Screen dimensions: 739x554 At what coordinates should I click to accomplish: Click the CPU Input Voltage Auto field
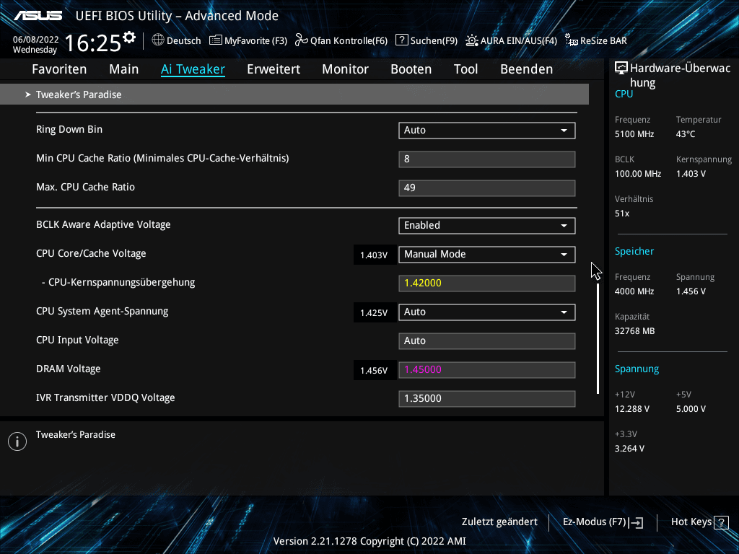487,341
